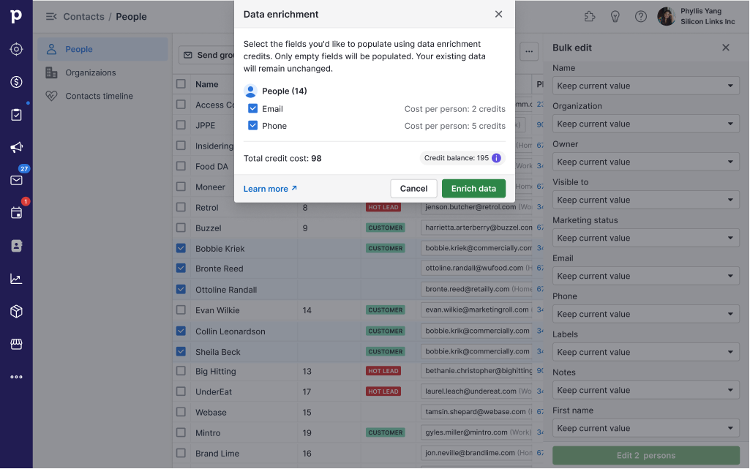Uncheck the Phone enrichment checkbox

252,126
